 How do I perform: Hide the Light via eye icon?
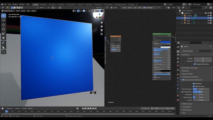pos(208,21)
